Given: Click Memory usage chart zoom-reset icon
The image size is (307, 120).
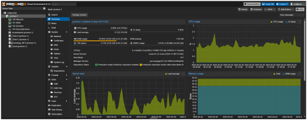Looking at the screenshot, I should [299, 74].
